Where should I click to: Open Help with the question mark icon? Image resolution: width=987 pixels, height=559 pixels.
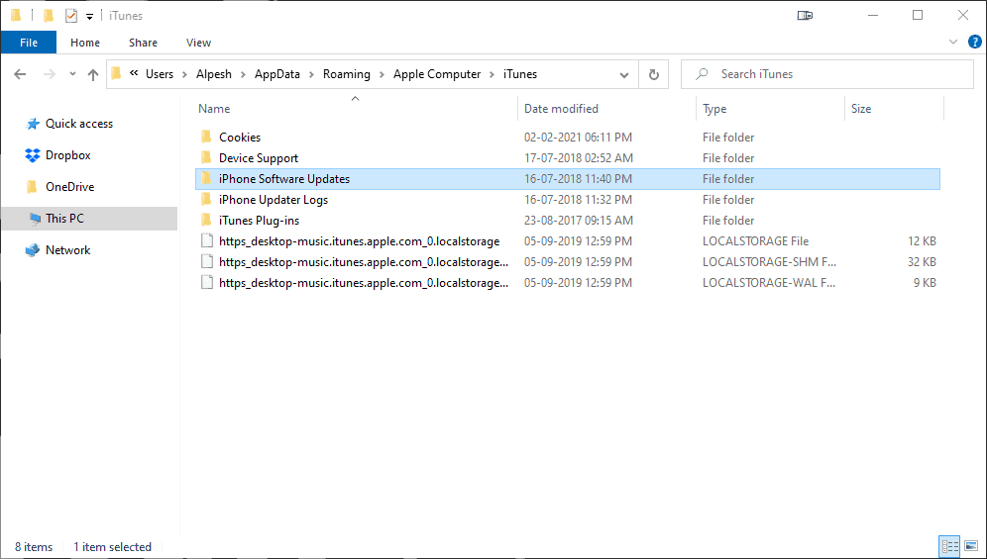click(974, 43)
